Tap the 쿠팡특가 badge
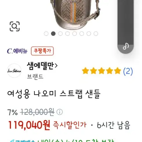The image size is (142, 142). pos(42,51)
